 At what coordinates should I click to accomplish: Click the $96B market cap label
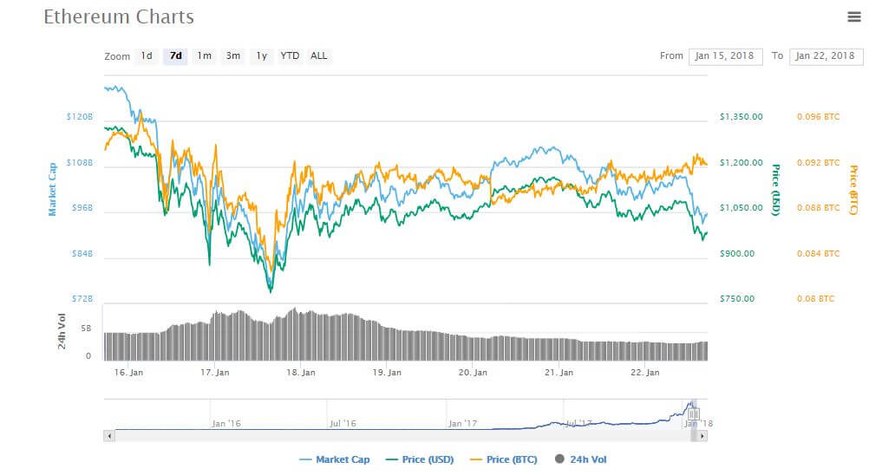click(x=82, y=208)
